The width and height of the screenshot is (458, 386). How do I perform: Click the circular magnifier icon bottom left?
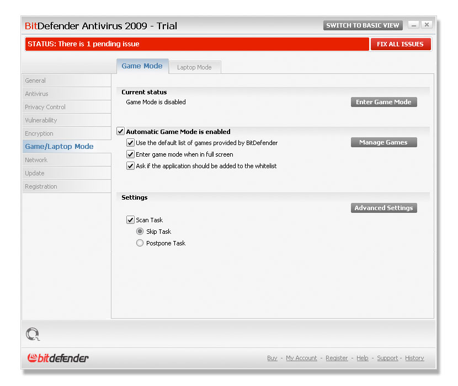[33, 334]
